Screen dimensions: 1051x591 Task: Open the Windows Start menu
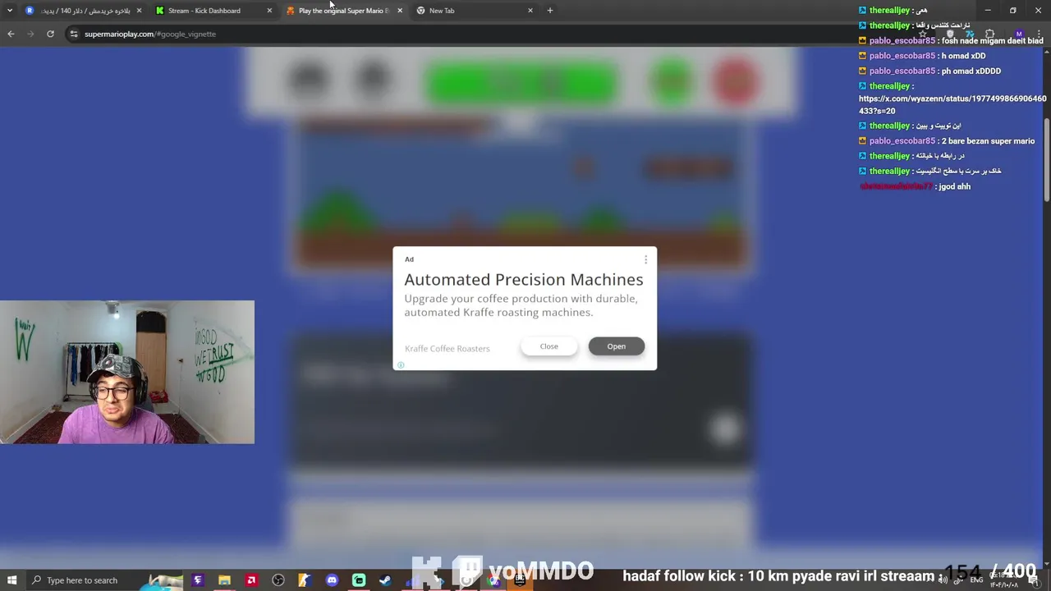(12, 580)
